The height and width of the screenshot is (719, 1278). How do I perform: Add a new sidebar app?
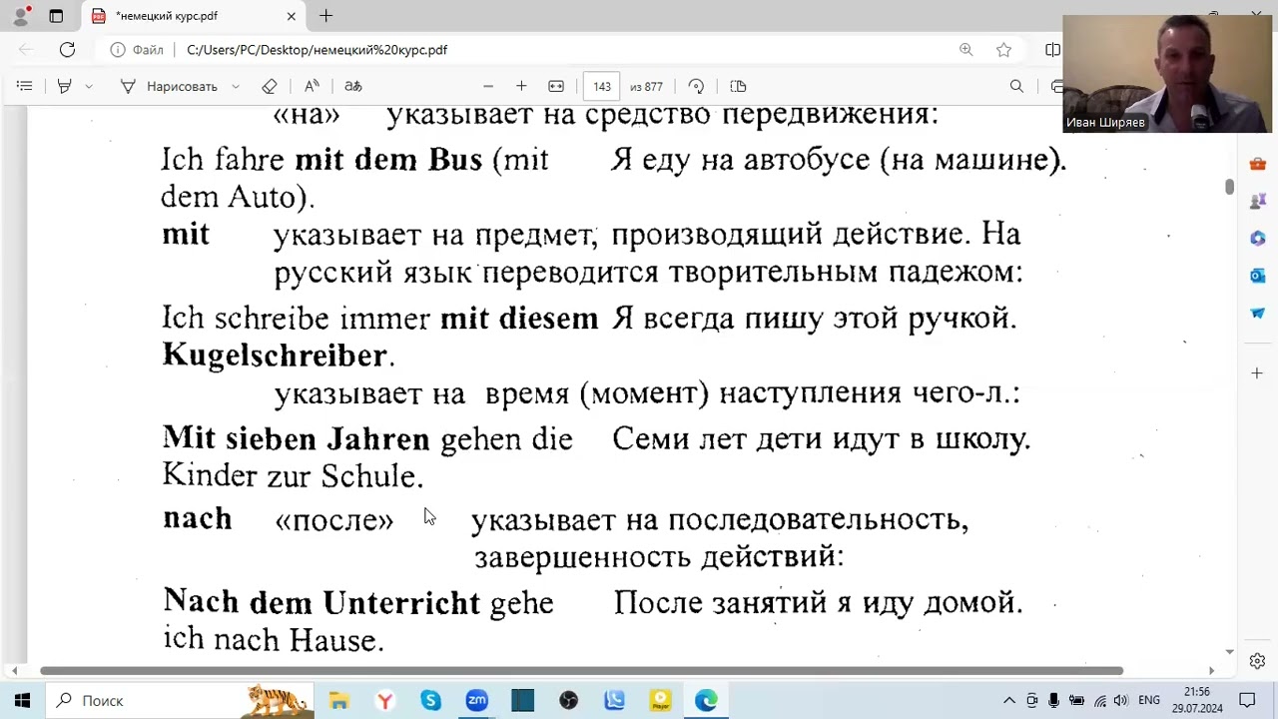click(1257, 372)
